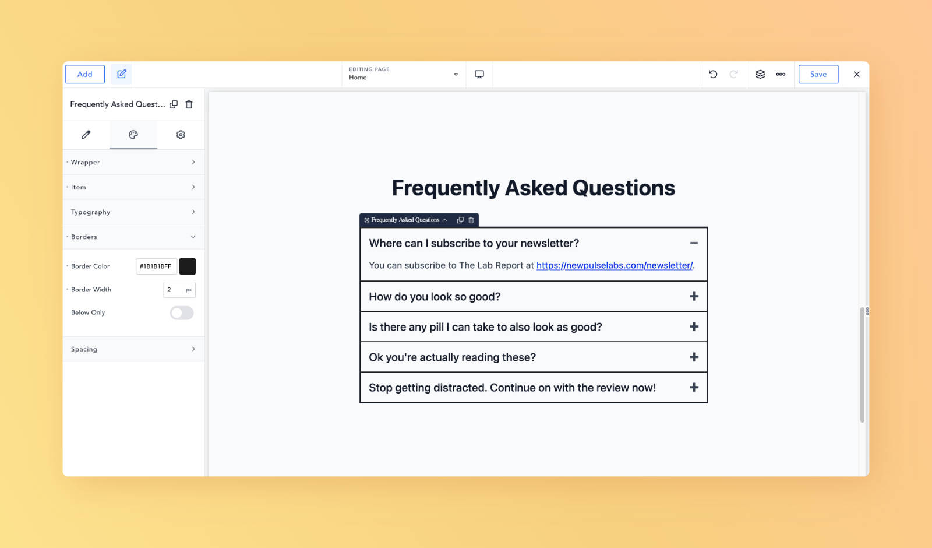Click the Undo icon
The width and height of the screenshot is (932, 548).
(x=713, y=74)
